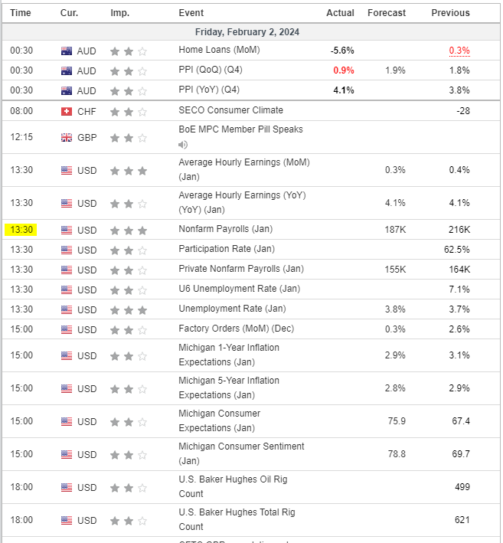Click US flag in Factory Orders row
The height and width of the screenshot is (543, 503).
67,329
